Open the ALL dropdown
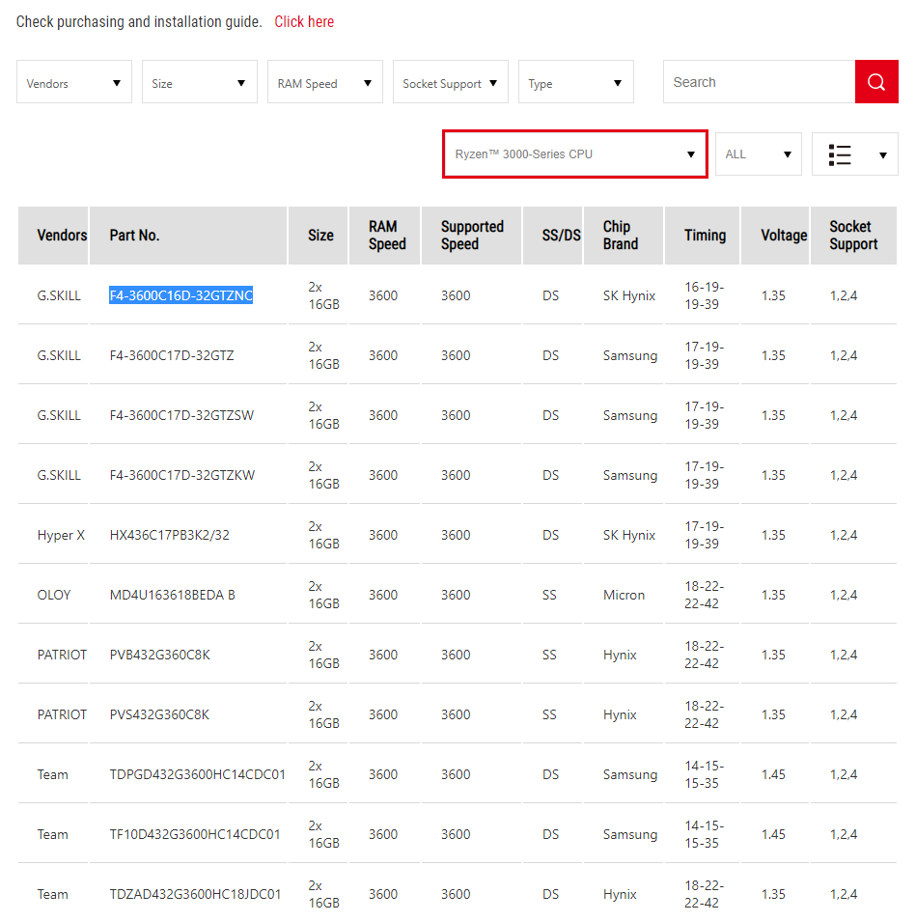This screenshot has height=922, width=916. click(x=759, y=154)
